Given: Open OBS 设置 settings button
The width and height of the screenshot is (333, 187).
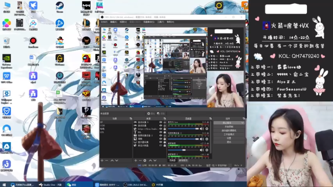Looking at the screenshot, I should 229,138.
